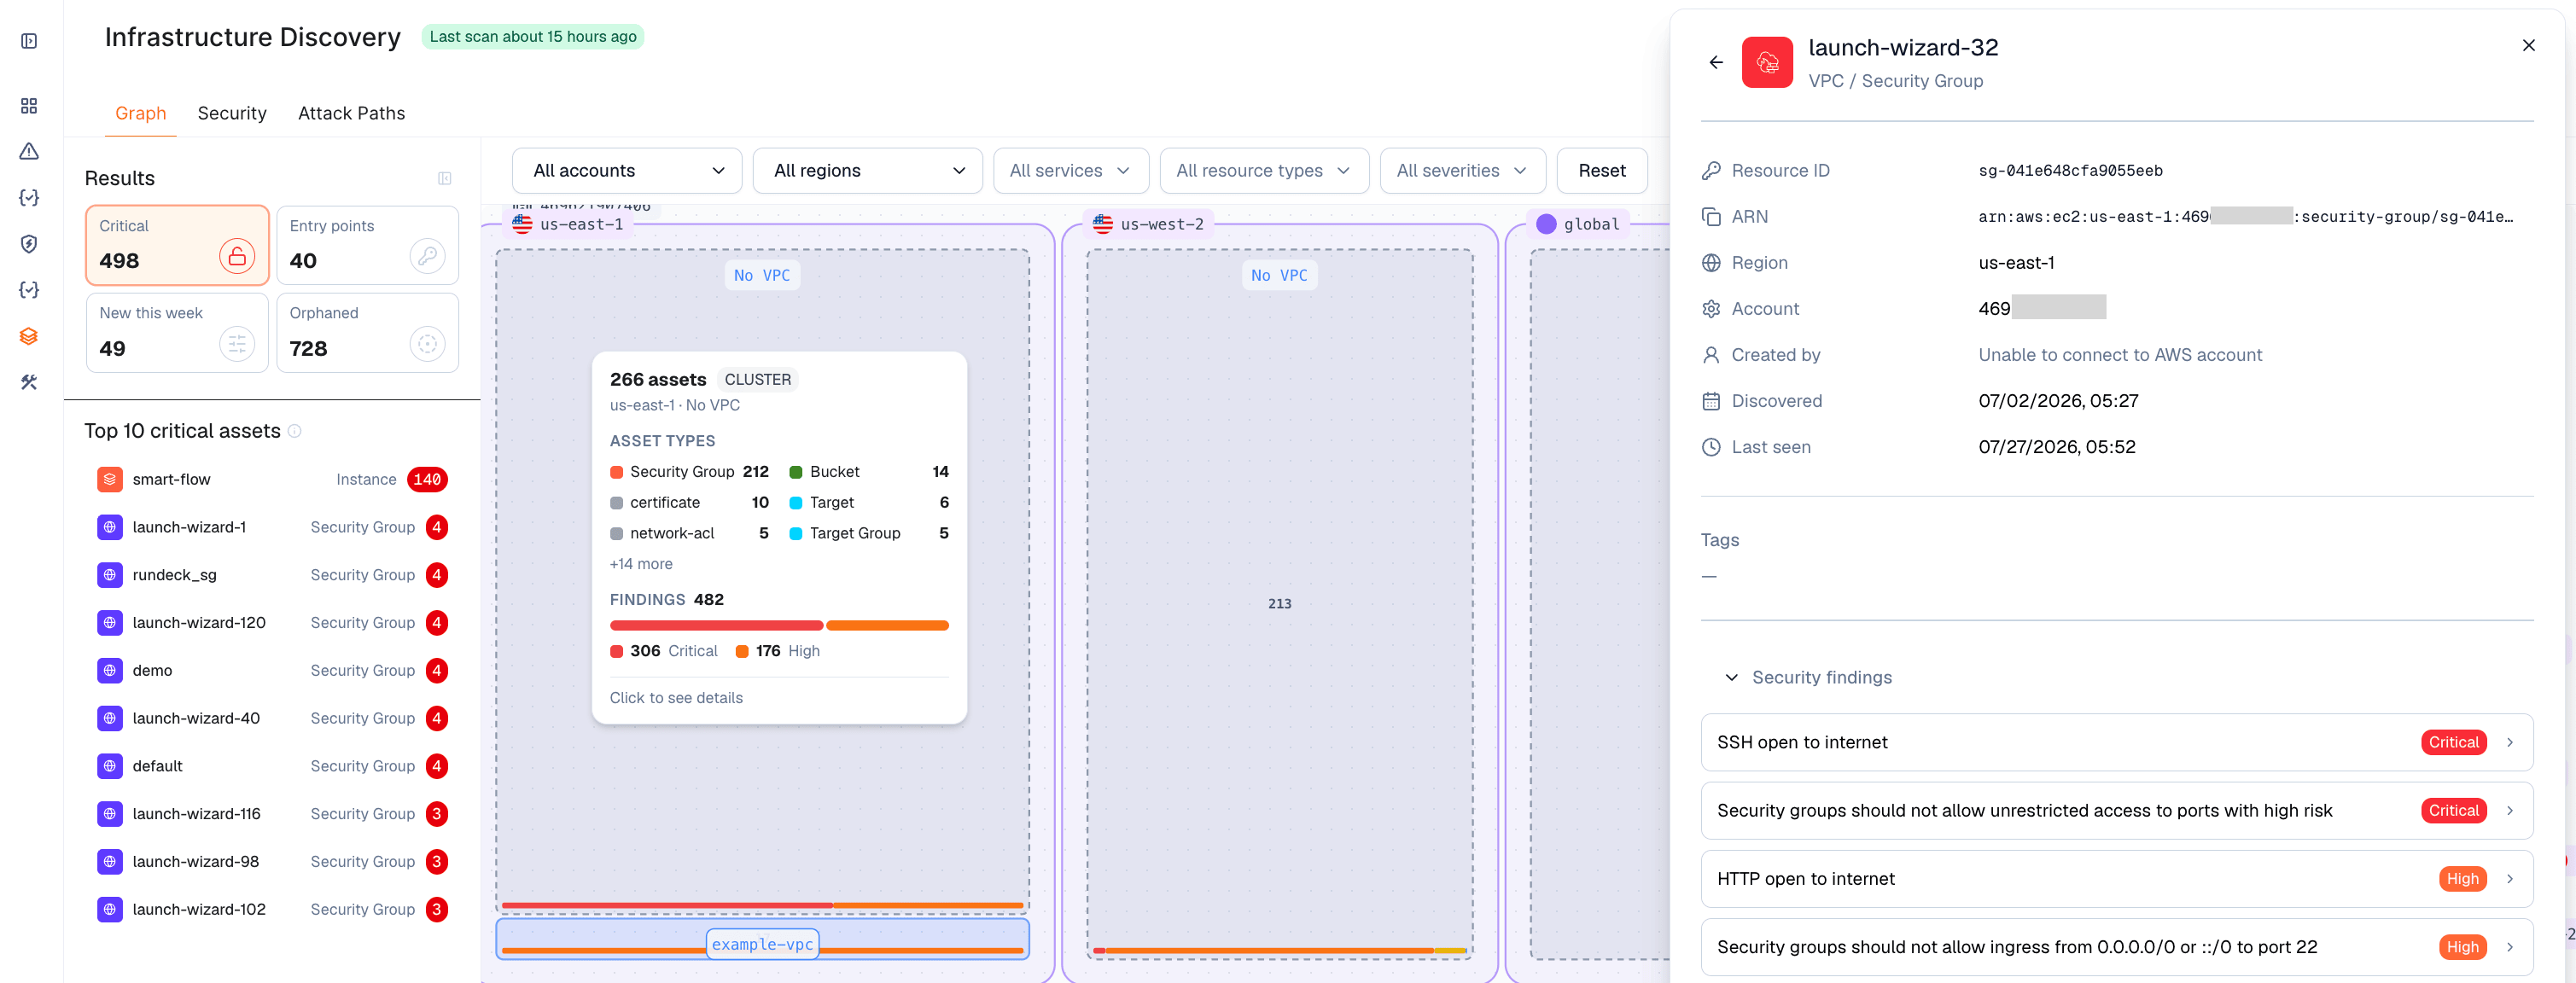Open the dashboard grid icon in sidebar

coord(29,106)
